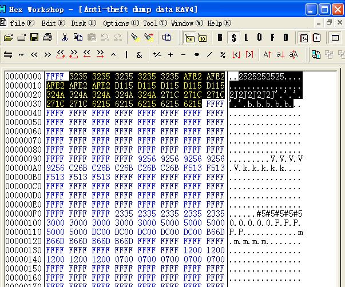The width and height of the screenshot is (345, 287).
Task: Open a file with the folder icon
Action: [x=8, y=38]
